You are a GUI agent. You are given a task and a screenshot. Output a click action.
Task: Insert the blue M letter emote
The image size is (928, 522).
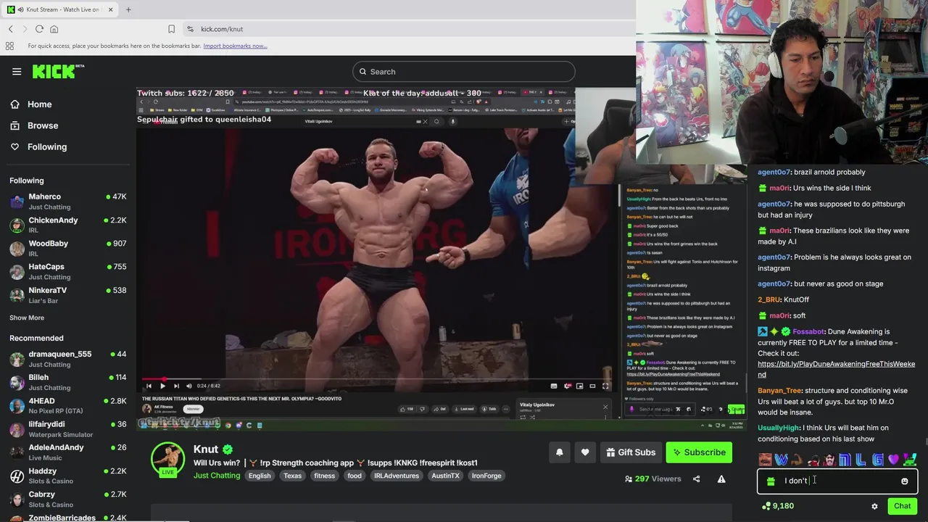click(x=845, y=460)
